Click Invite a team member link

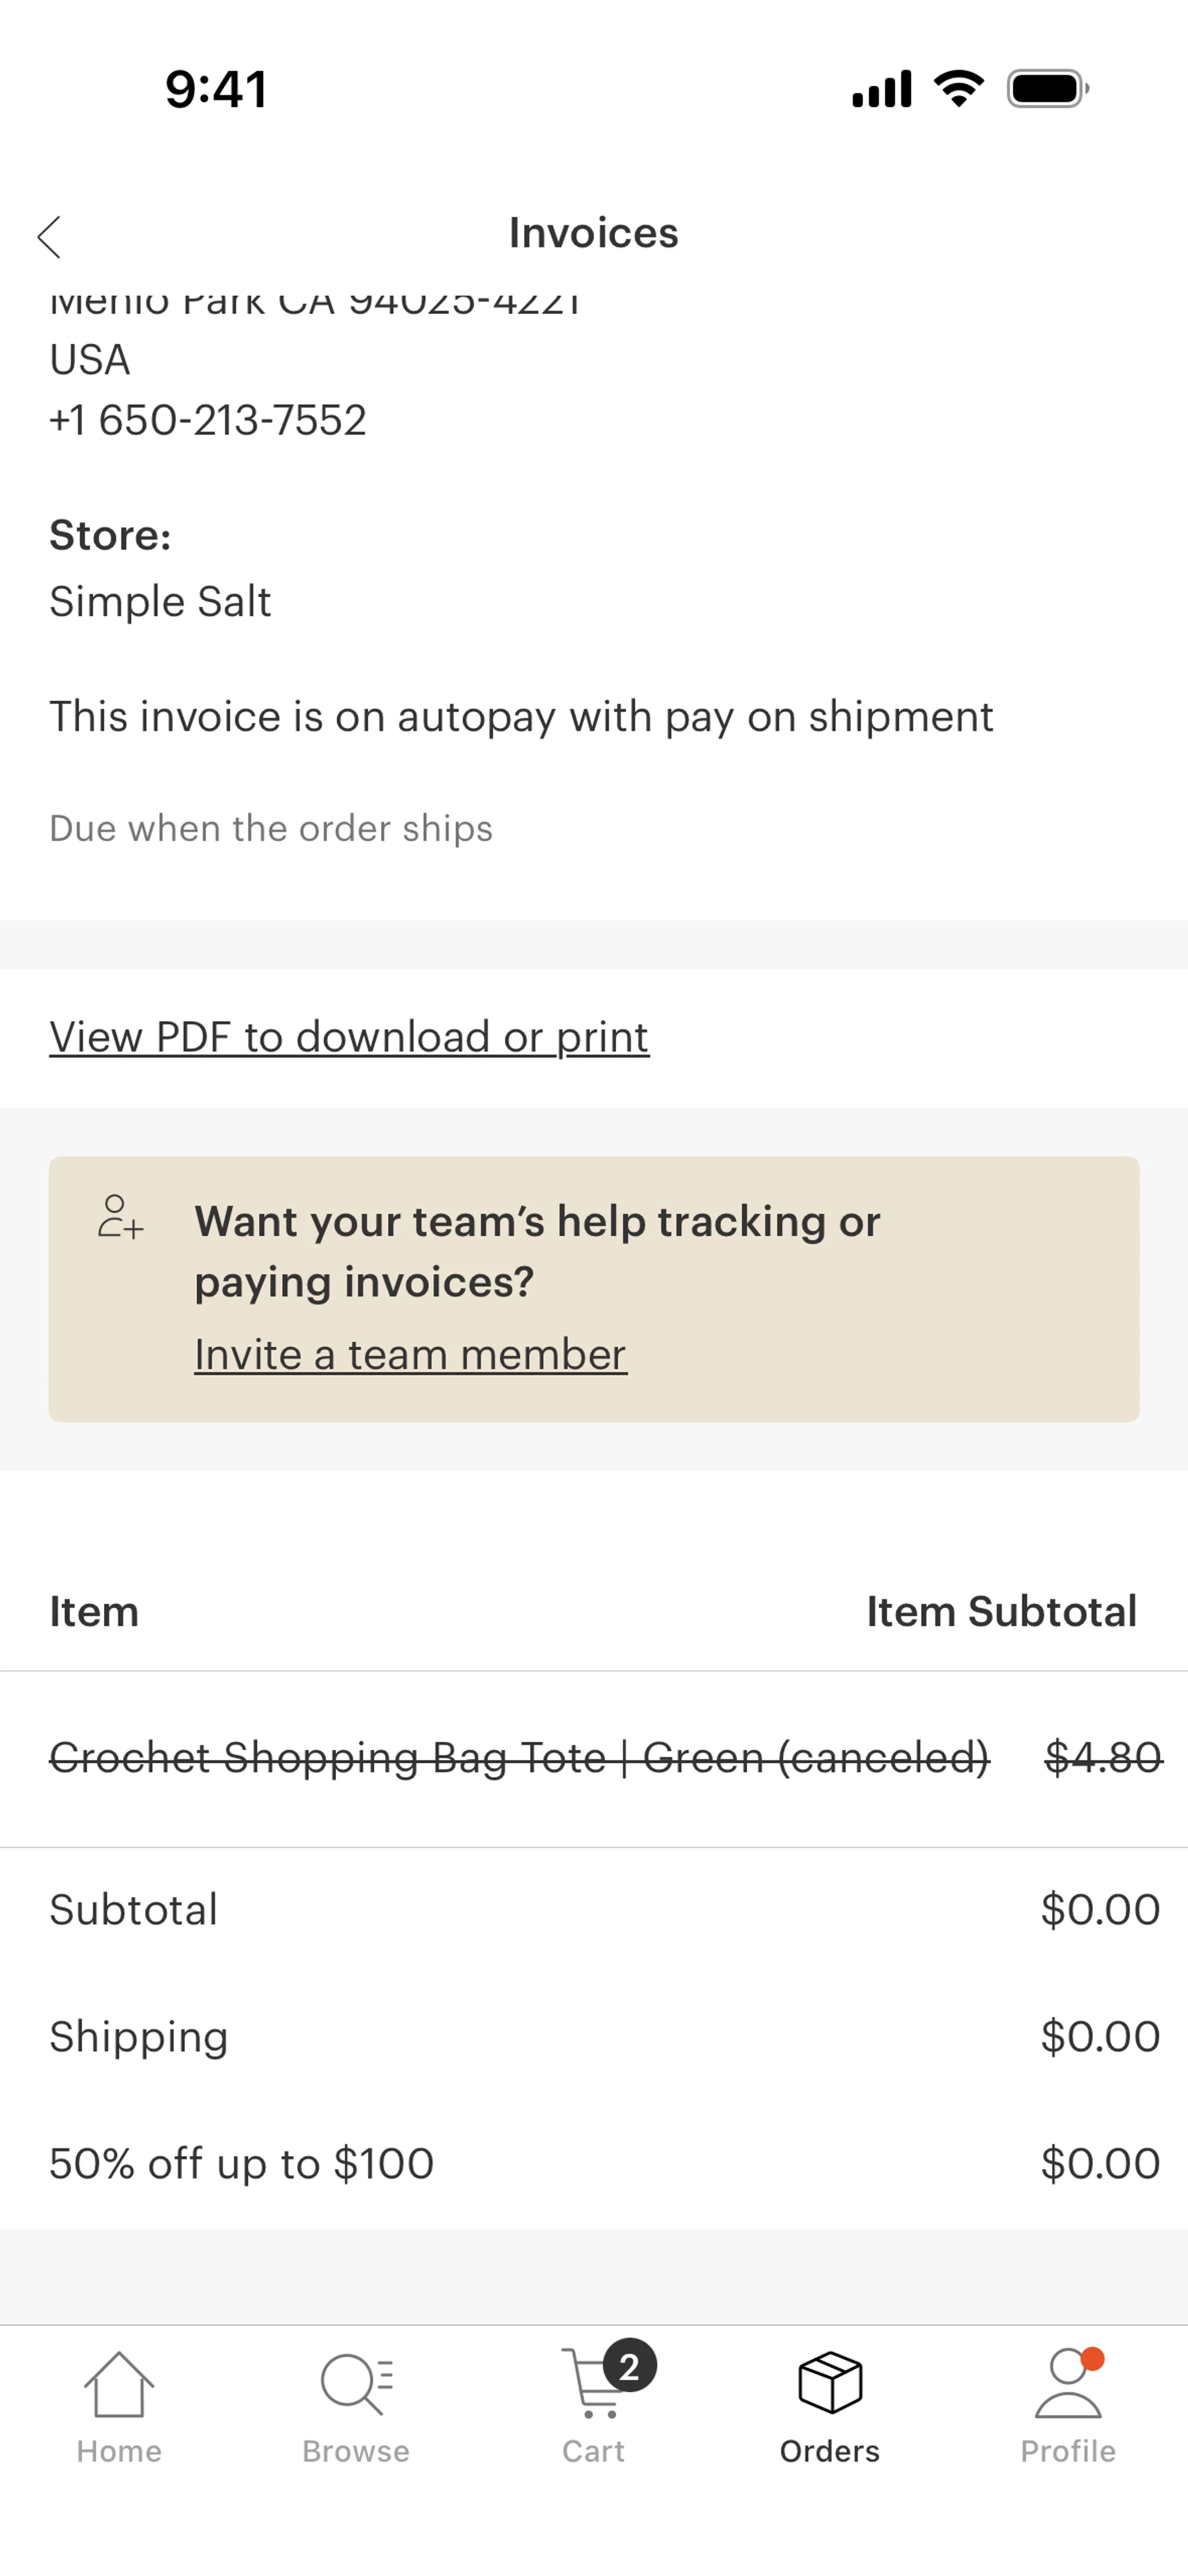pos(410,1355)
